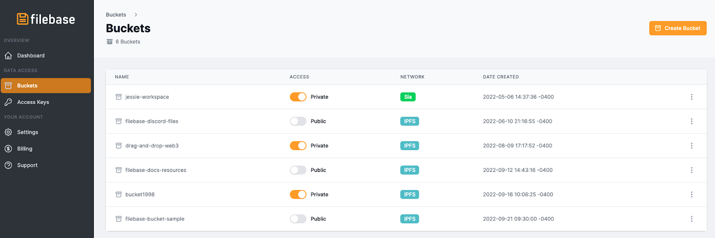715x238 pixels.
Task: Open options menu for filebase-docs-resources row
Action: 691,170
